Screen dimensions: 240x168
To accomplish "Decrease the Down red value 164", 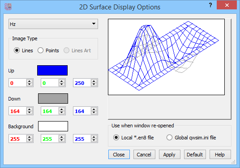I will [x=30, y=113].
